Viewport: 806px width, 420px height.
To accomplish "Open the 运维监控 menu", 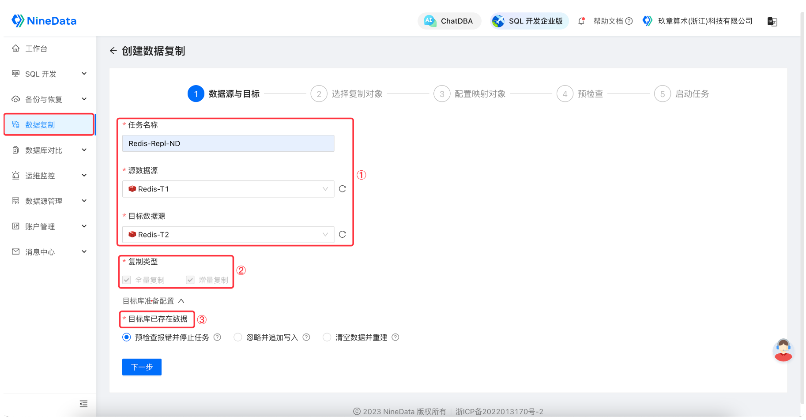I will (49, 176).
